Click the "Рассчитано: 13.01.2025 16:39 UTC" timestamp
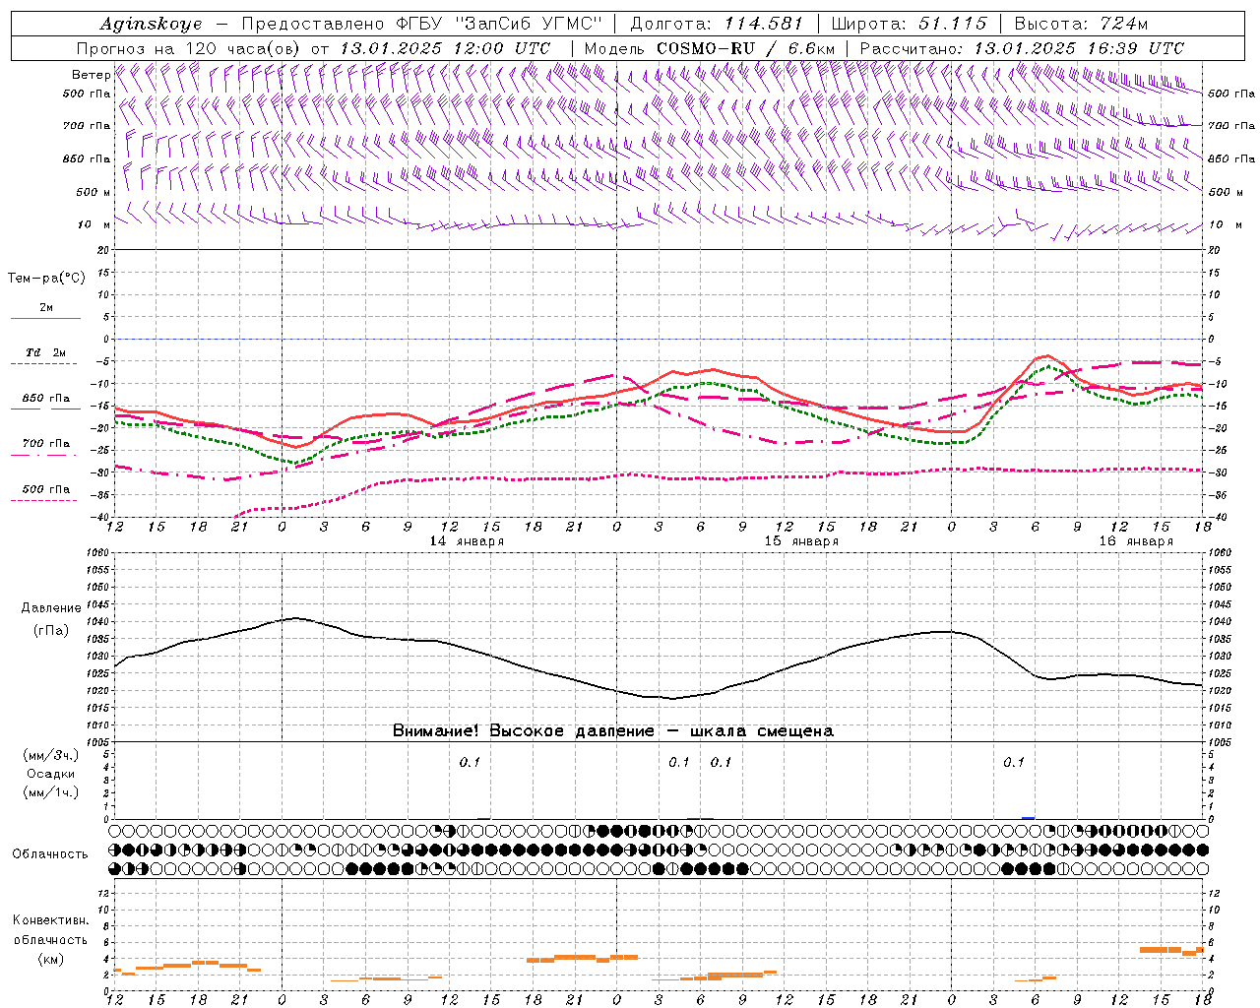1260x1008 pixels. (1022, 48)
